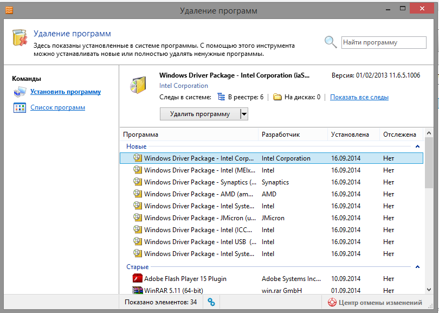Select Adobe Flash Player 15 Plugin row
The image size is (439, 313).
pyautogui.click(x=272, y=278)
